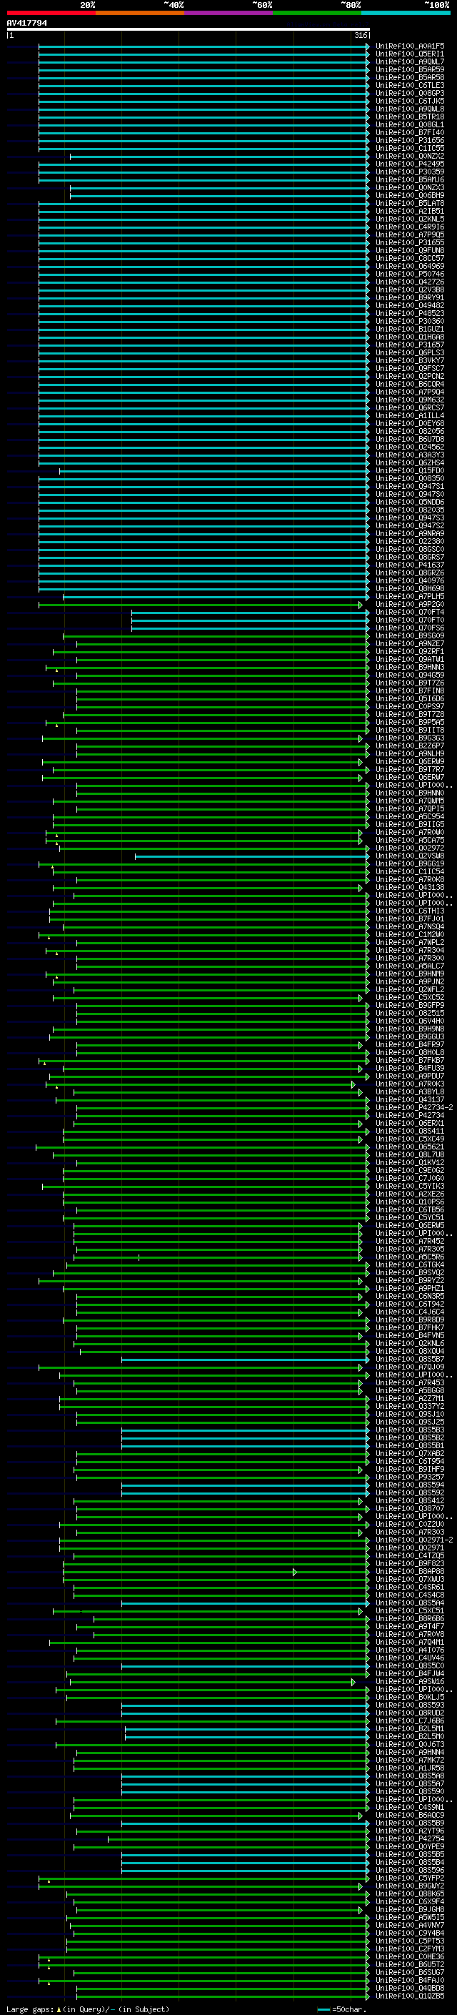Open hit UniRef100_Q6ERW9

point(410,762)
